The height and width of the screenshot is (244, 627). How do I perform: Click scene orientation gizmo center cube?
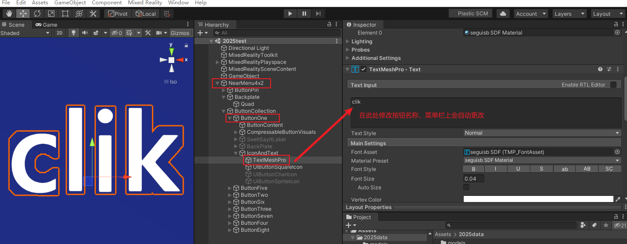tap(172, 60)
